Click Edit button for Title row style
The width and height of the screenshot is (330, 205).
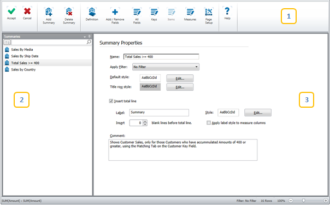pyautogui.click(x=180, y=87)
